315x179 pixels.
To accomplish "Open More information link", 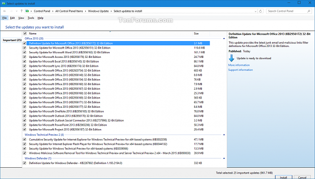I will 239,65.
